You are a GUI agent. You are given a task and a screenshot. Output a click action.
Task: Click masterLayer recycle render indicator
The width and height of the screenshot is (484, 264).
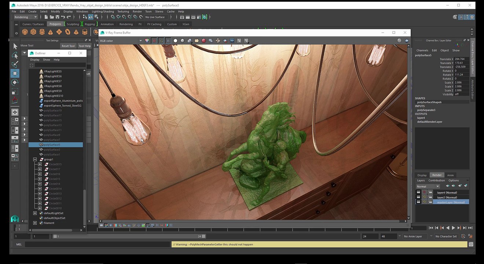click(x=424, y=202)
